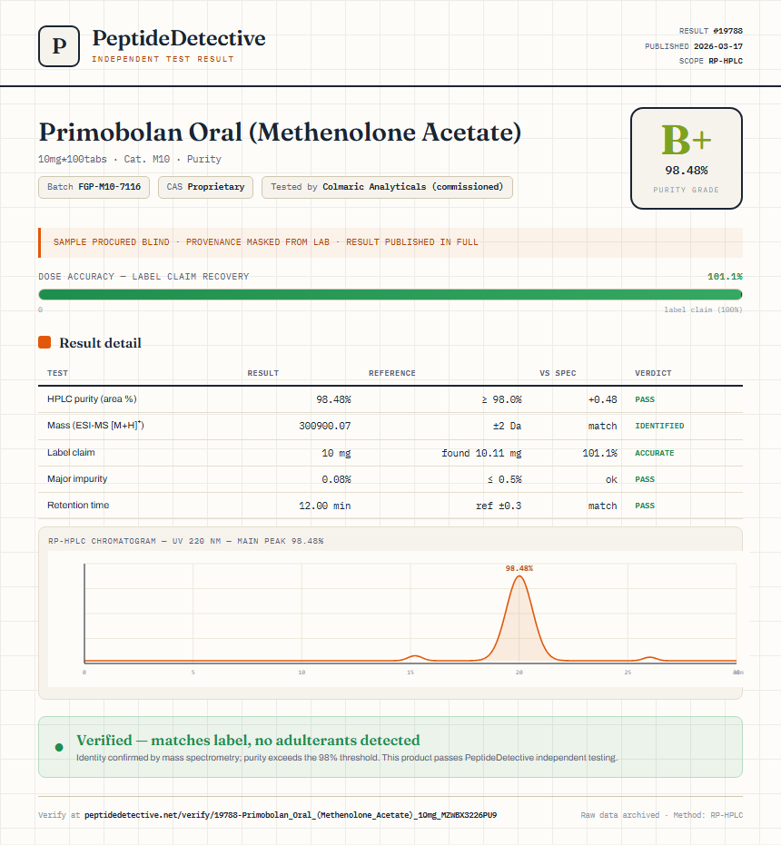The height and width of the screenshot is (845, 781).
Task: Select the Retention time row label
Action: click(x=78, y=505)
